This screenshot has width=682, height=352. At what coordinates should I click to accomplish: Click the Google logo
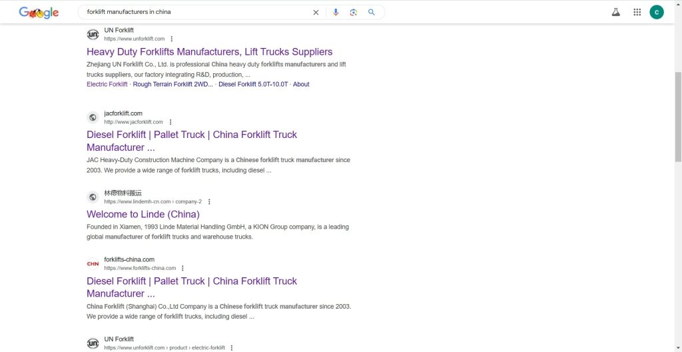(39, 13)
